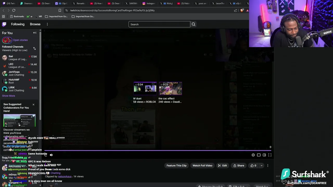Screen dimensions: 333x187
Task: Click Open stories link
Action: (20, 40)
